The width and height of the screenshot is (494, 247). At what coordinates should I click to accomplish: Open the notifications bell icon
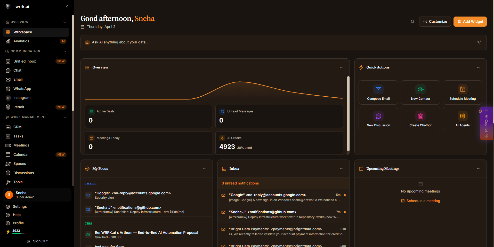click(x=412, y=22)
